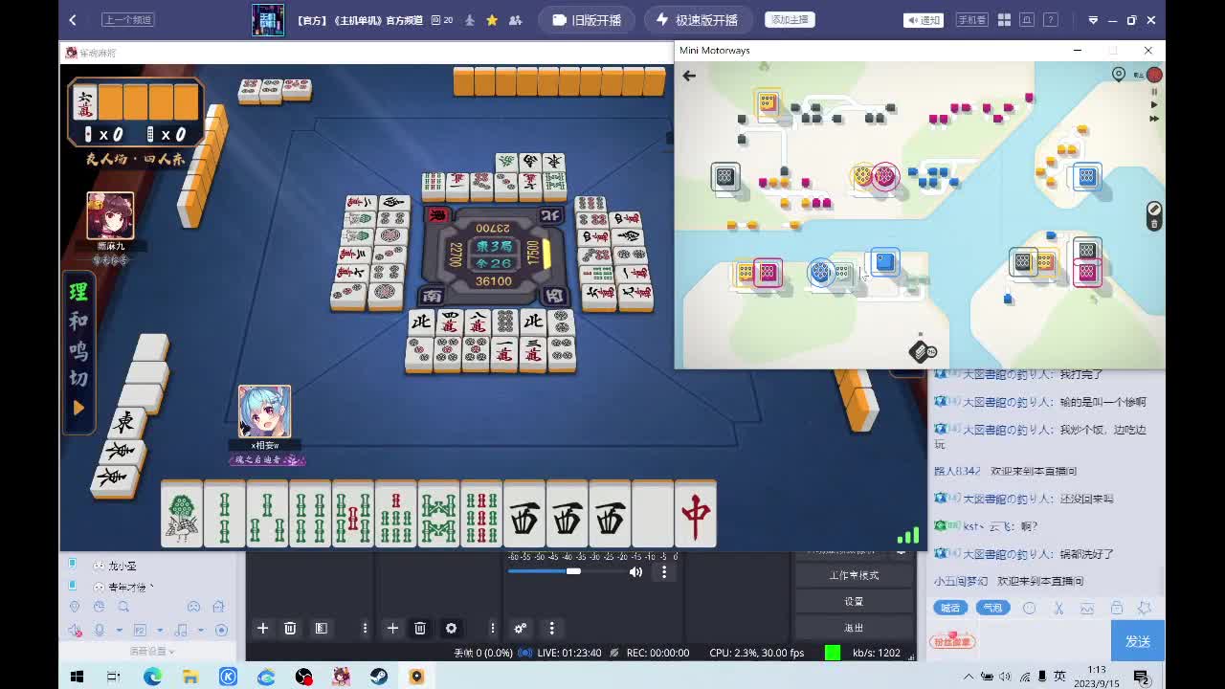Set Mini Motorways to fast-forward speed
1225x689 pixels.
[x=1154, y=119]
